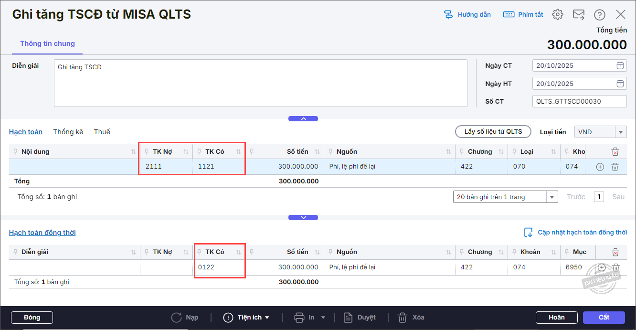Sort the Chương column in Hạch toán
Viewport: 636px width, 330px height.
[501, 152]
